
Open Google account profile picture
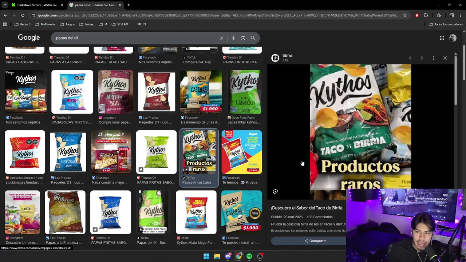(x=453, y=38)
